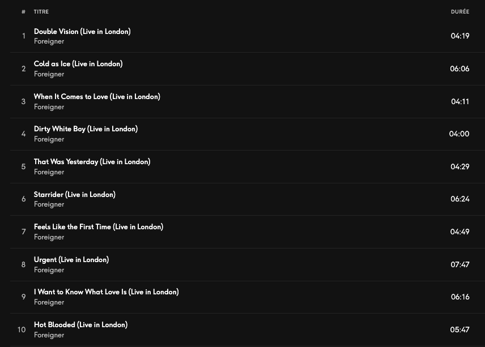Click Foreigner artist name under Urgent
The height and width of the screenshot is (347, 485).
tap(49, 270)
